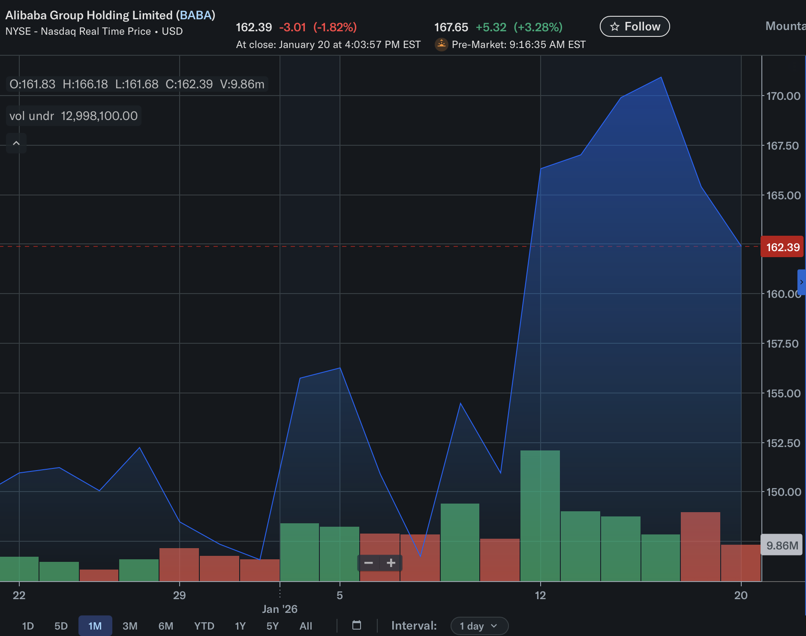Show the All time range
The width and height of the screenshot is (806, 636).
coord(306,626)
